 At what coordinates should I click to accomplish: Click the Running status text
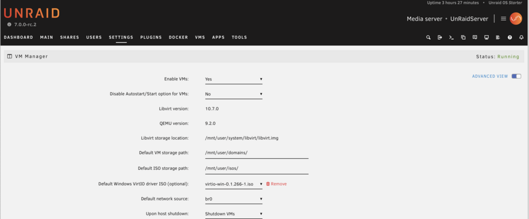(x=508, y=57)
